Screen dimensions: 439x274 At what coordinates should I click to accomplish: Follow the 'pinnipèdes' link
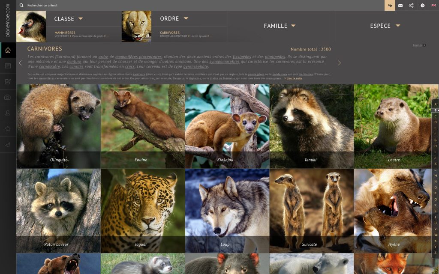click(275, 57)
